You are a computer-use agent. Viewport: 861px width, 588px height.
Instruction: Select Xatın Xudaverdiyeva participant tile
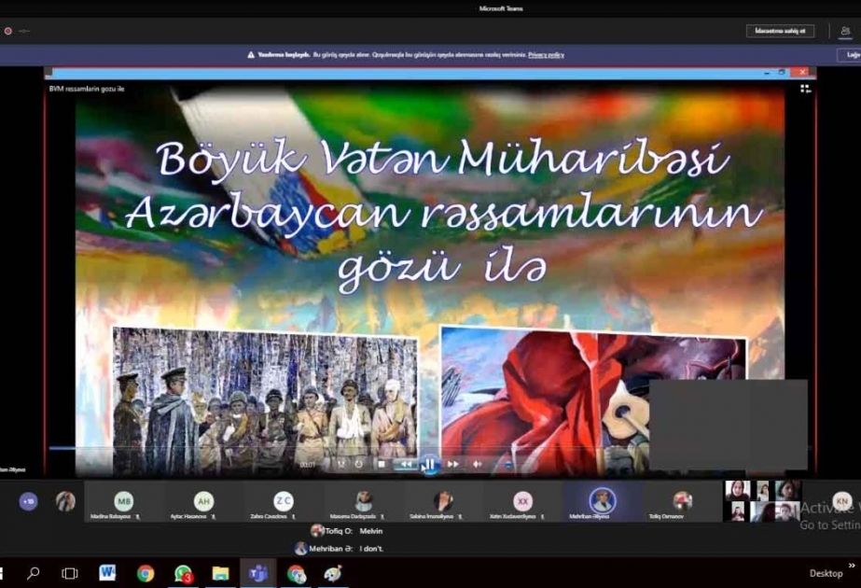point(522,502)
